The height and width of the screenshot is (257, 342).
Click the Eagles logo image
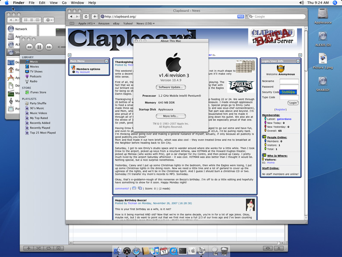coord(241,87)
